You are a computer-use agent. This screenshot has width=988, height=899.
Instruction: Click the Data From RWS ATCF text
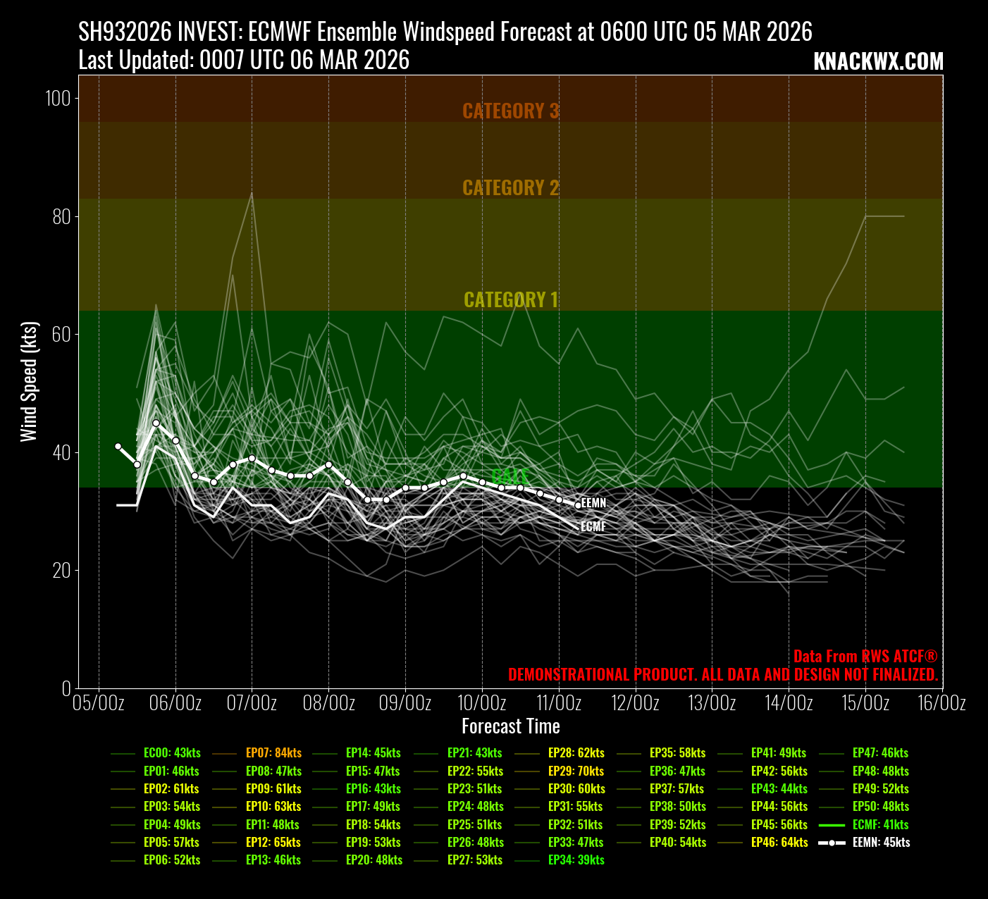(x=865, y=657)
